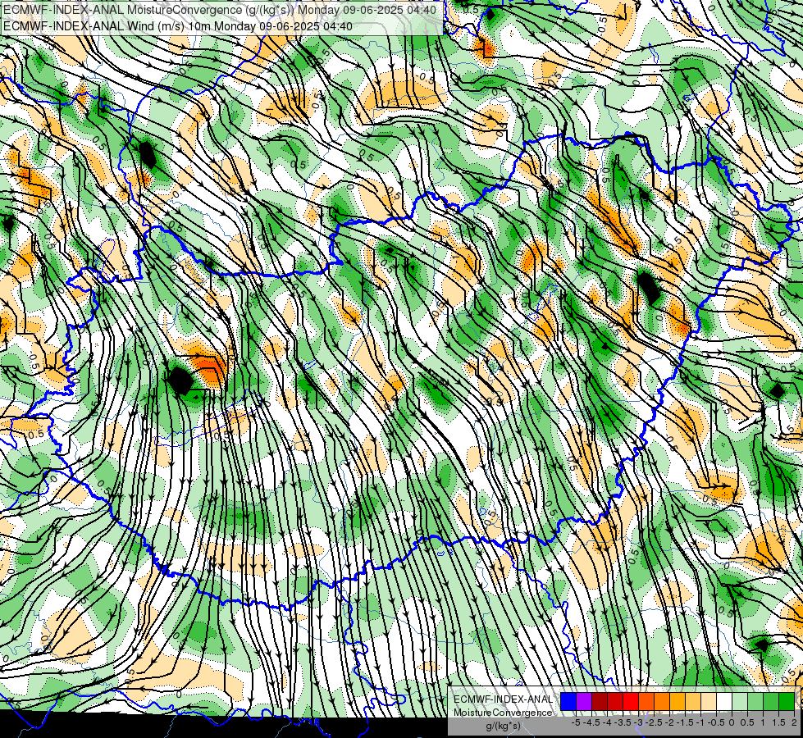The height and width of the screenshot is (738, 803).
Task: Select legend swatch between -4 and -3.5
Action: [x=615, y=701]
